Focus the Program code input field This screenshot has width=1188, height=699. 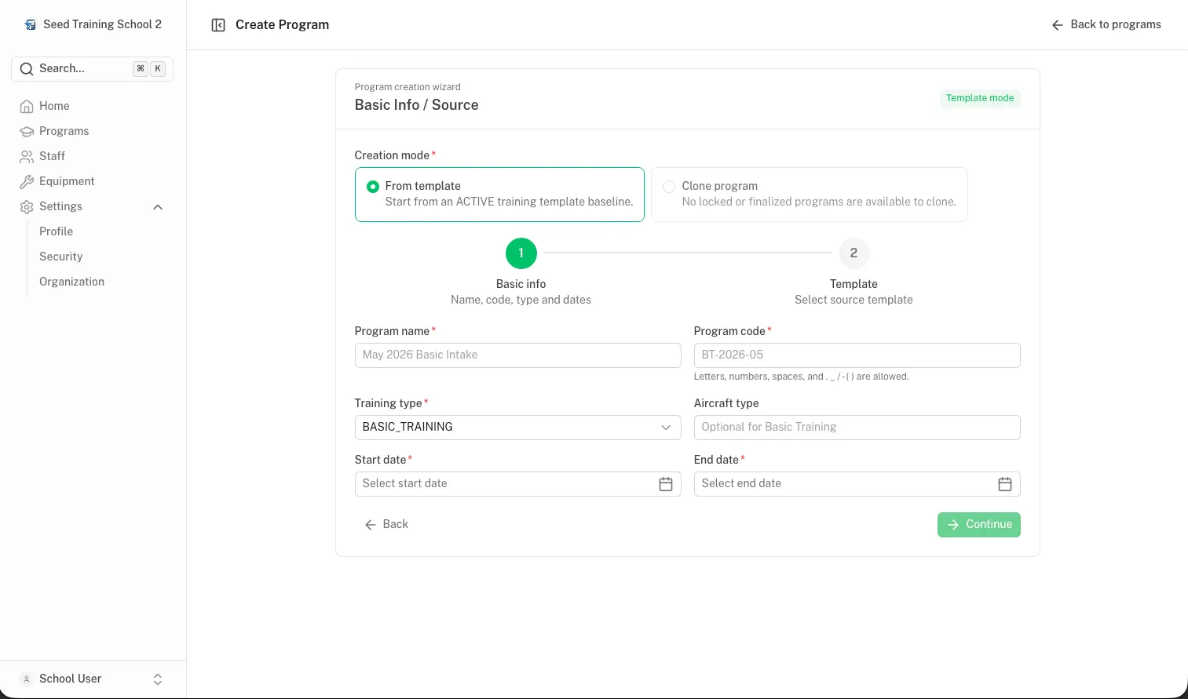857,355
